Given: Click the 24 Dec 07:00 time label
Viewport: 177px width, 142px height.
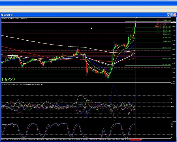Looking at the screenshot, I should (x=14, y=140).
